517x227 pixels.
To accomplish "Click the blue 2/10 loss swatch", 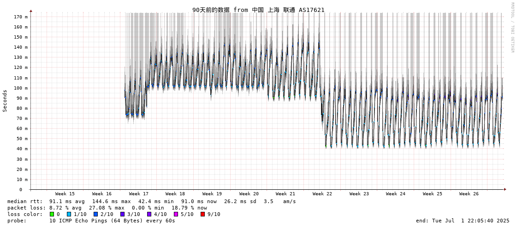I will click(95, 214).
